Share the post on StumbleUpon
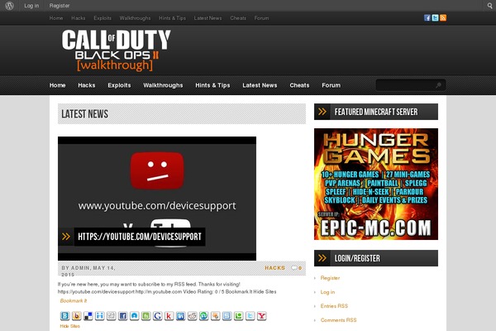This screenshot has width=496, height=331. (203, 316)
